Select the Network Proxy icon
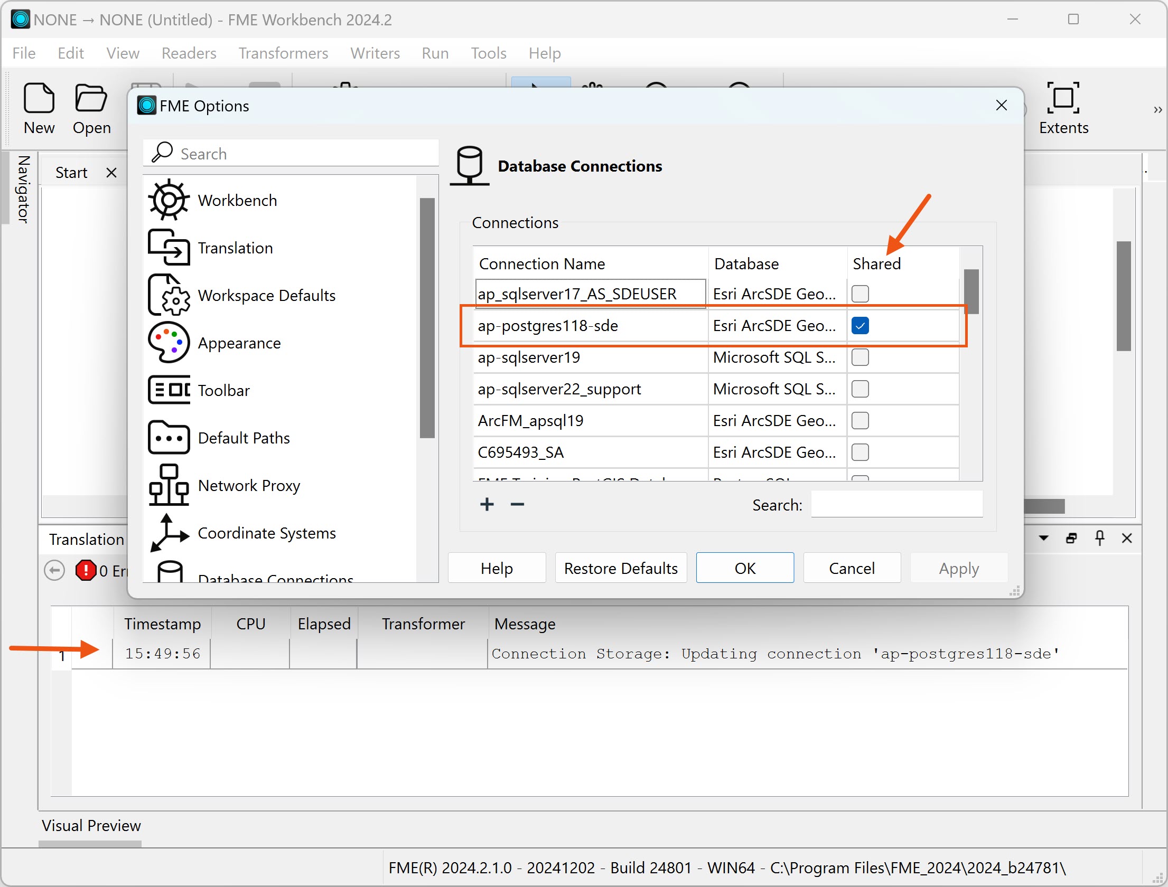Viewport: 1168px width, 887px height. click(x=169, y=485)
